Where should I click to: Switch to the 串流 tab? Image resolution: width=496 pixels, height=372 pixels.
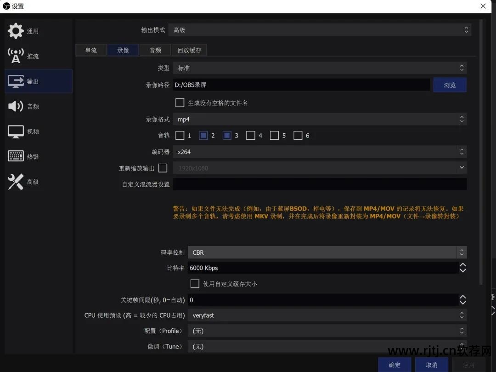[x=90, y=50]
